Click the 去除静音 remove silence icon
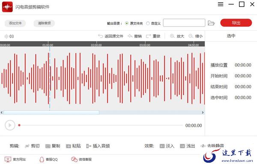The width and height of the screenshot is (257, 164). 203,146
